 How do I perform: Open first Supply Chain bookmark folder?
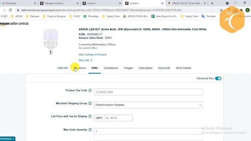111,16
